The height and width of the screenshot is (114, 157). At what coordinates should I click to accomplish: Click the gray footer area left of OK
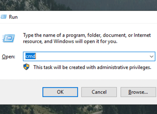(21, 92)
